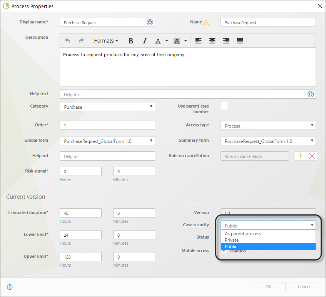Click the Process Properties window logo icon
The height and width of the screenshot is (297, 326).
click(x=6, y=6)
